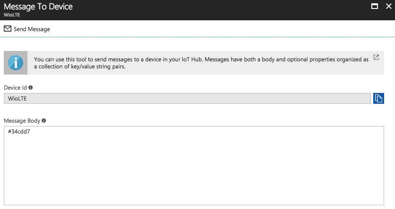Click the WioLTE subtitle in the header
The image size is (395, 209).
click(x=11, y=15)
